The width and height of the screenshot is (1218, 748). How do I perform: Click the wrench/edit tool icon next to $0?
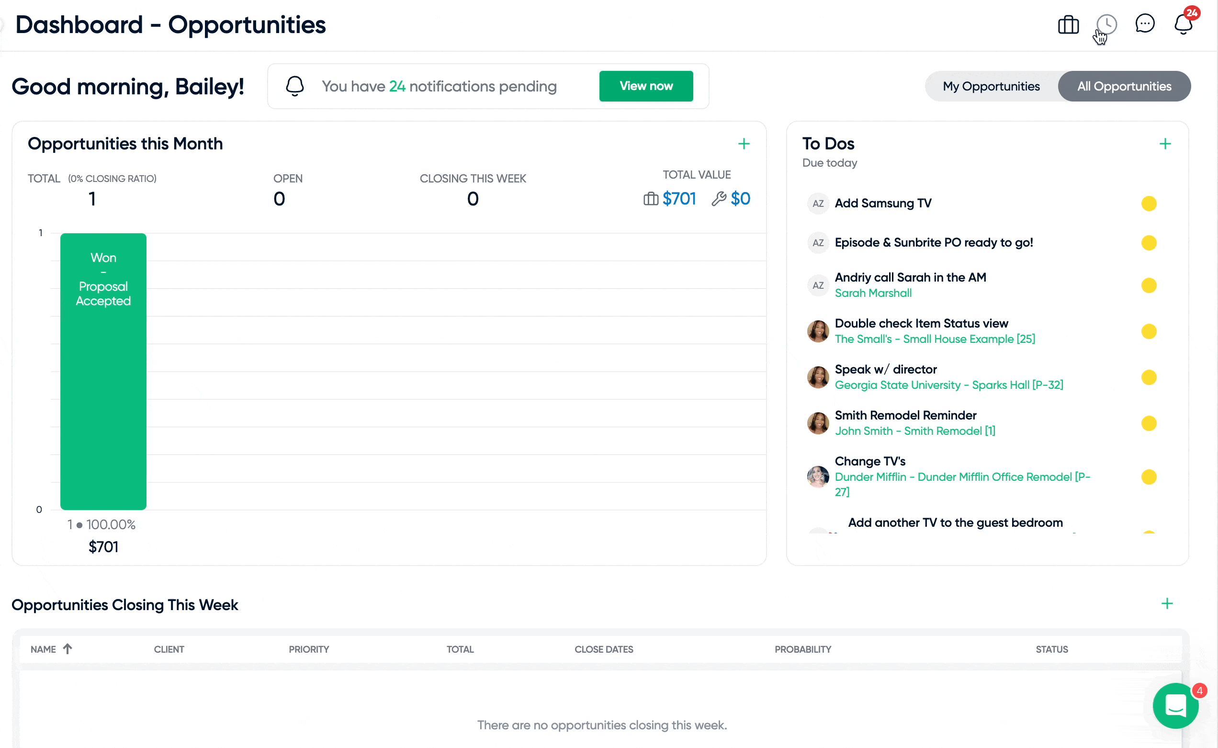click(718, 198)
